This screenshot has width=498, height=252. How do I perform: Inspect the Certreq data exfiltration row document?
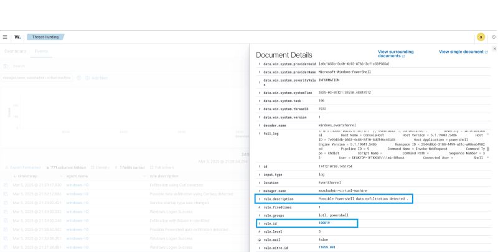pos(6,194)
